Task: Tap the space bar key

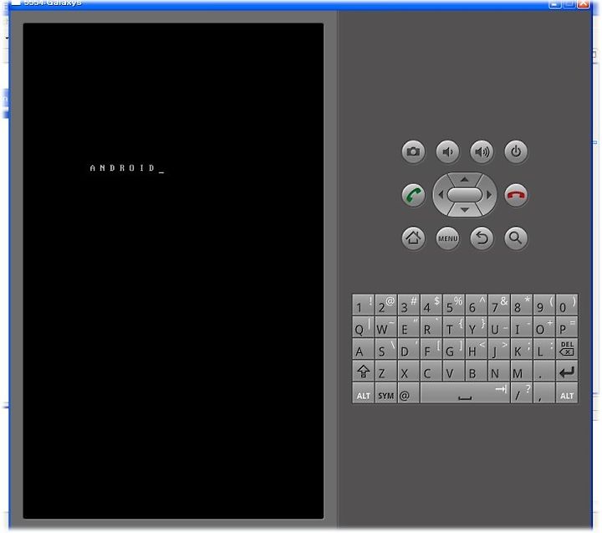Action: tap(465, 392)
